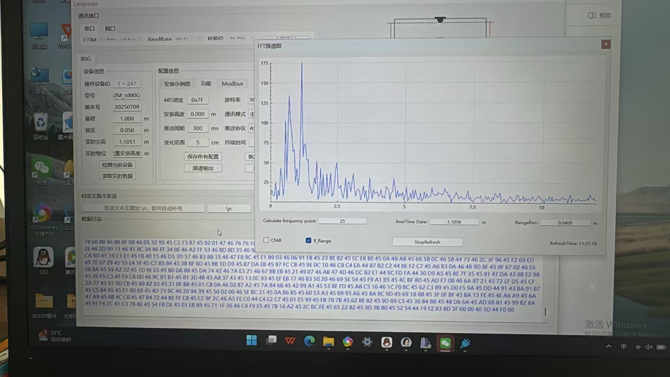Open the 波特率 dropdown in 配置信息
Screen dimensions: 670x377
pyautogui.click(x=252, y=100)
